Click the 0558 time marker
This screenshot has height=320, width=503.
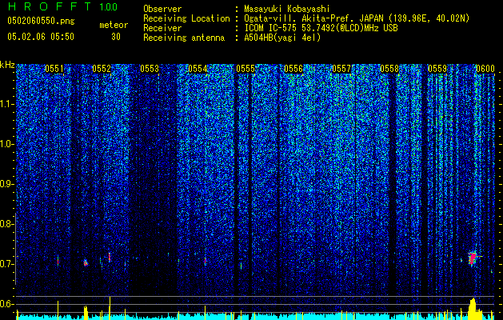click(389, 69)
